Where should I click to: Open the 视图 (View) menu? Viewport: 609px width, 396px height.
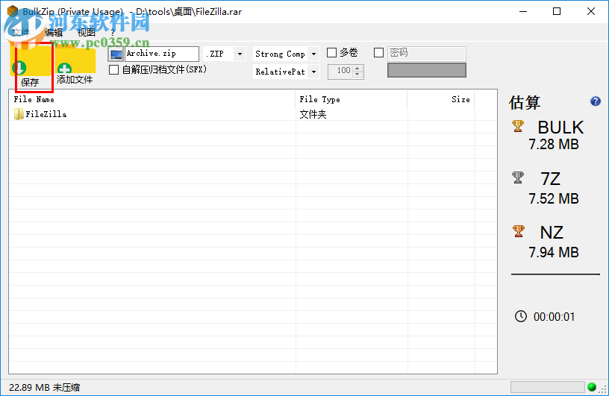(x=87, y=32)
